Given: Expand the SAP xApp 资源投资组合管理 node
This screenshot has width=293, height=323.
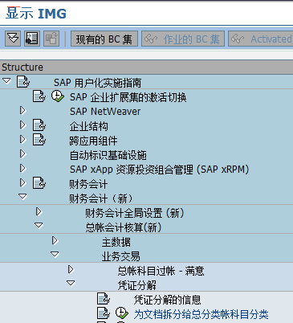Looking at the screenshot, I should [x=23, y=168].
